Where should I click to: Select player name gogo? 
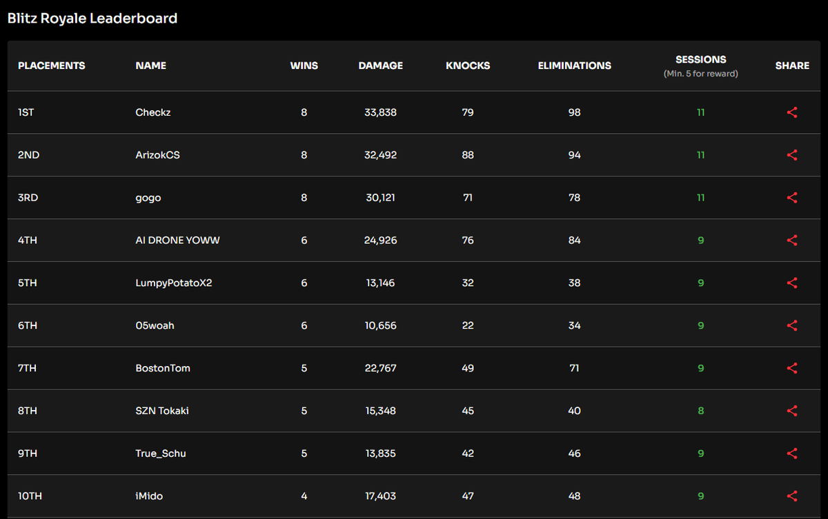pyautogui.click(x=148, y=198)
